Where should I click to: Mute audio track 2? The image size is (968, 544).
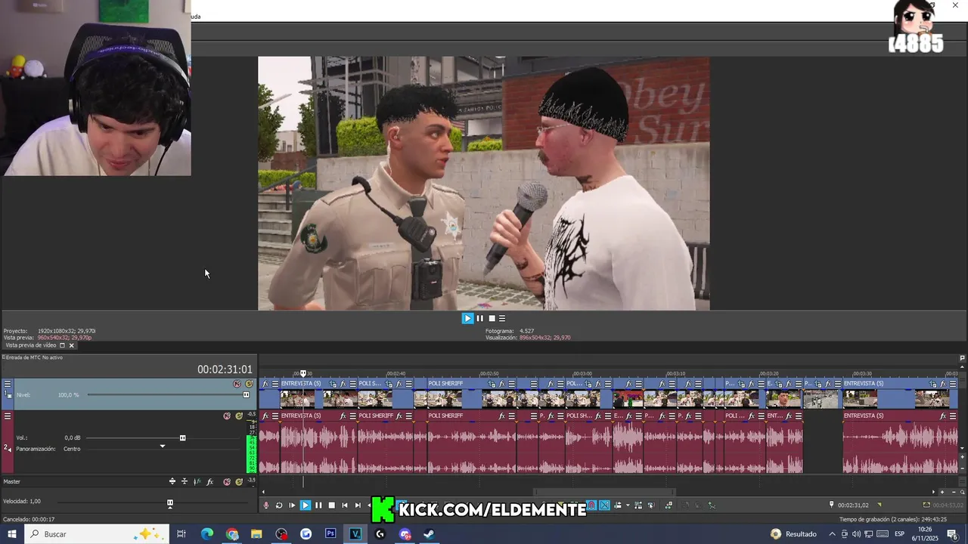[x=227, y=416]
